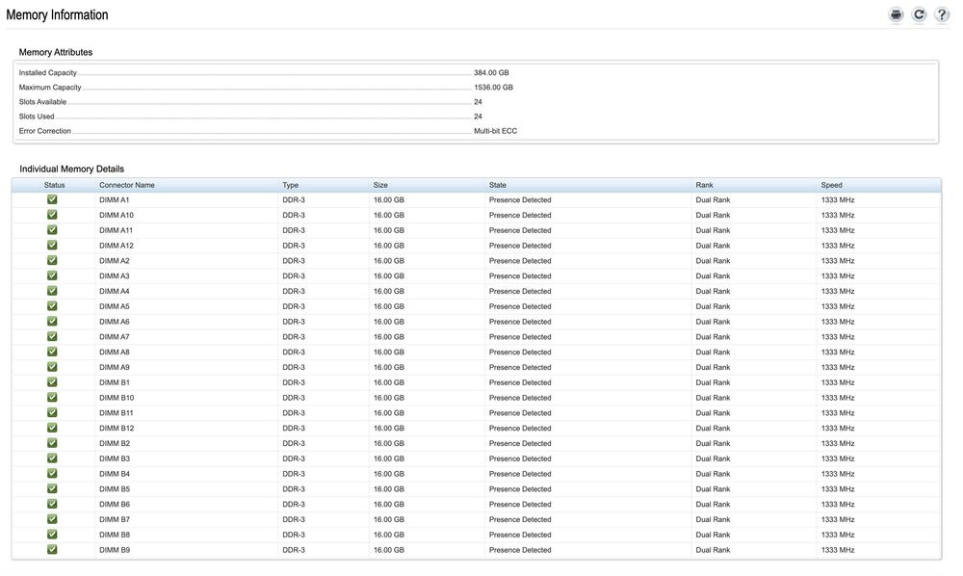Click the green status icon for DIMM A11

pos(52,229)
